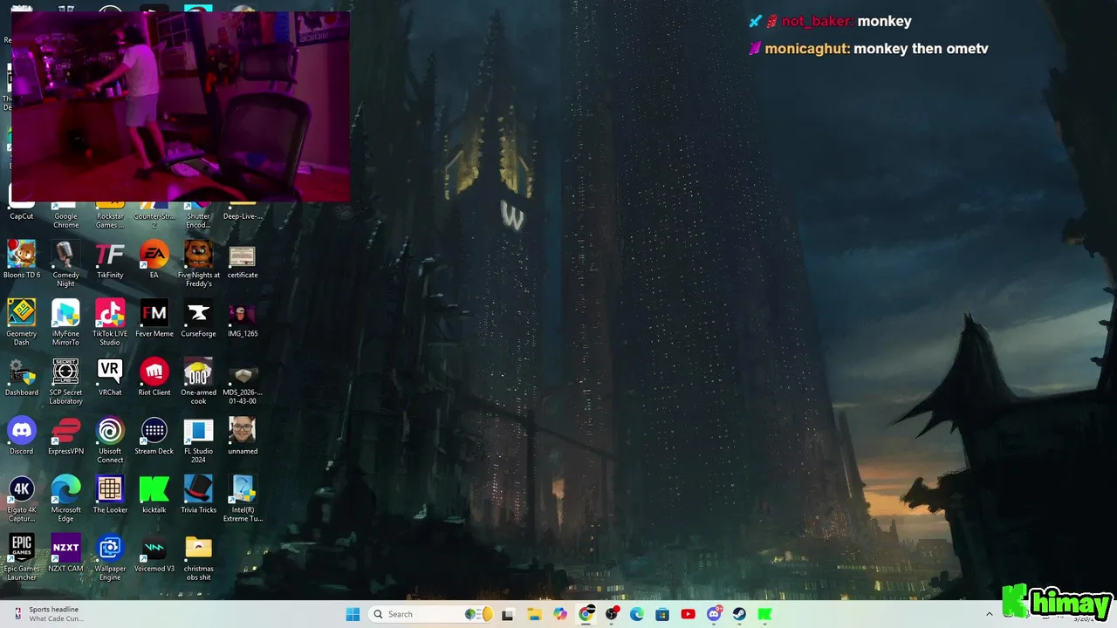Image resolution: width=1117 pixels, height=628 pixels.
Task: Open TikTok LIVE Studio shortcut
Action: (x=110, y=323)
